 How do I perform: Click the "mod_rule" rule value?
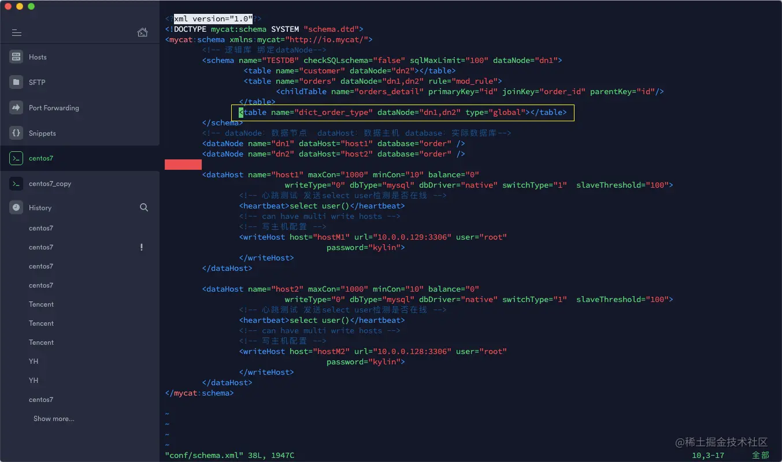[x=475, y=81]
